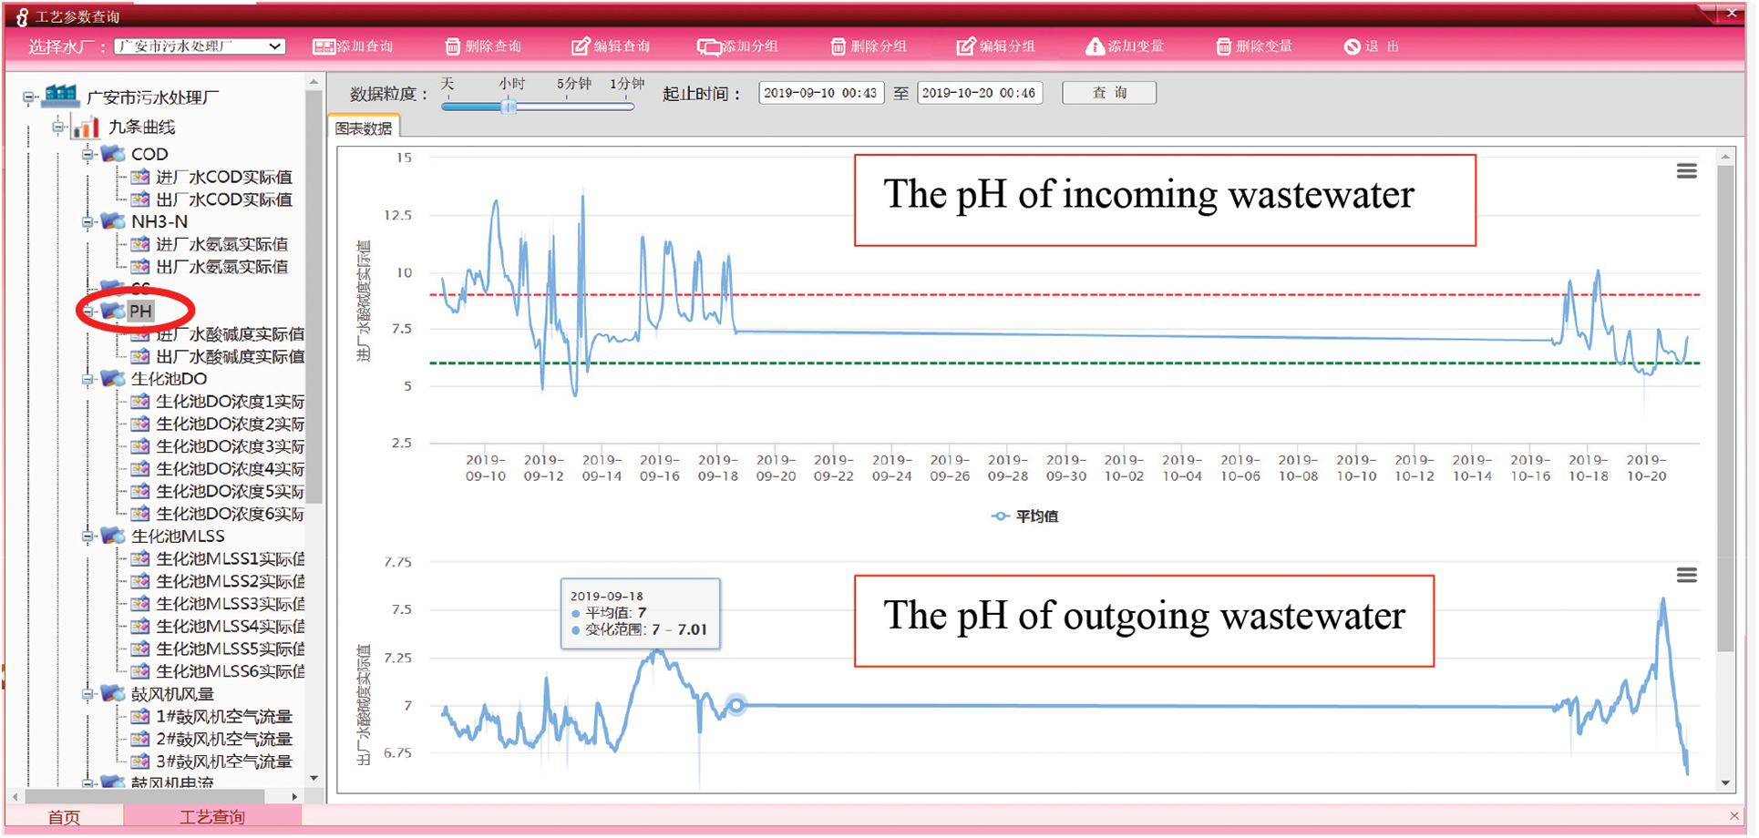Open the hamburger menu of the incoming pH chart

point(1686,171)
